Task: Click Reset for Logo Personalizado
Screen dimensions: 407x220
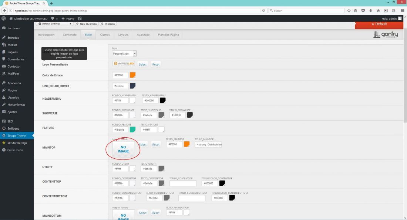Action: click(x=156, y=65)
